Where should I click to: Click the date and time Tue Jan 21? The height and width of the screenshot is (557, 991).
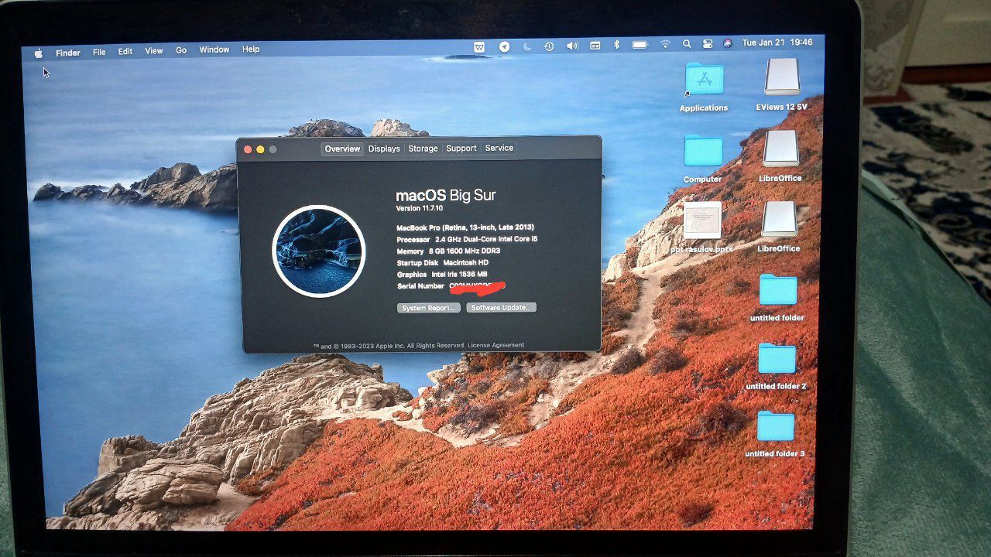tap(777, 43)
